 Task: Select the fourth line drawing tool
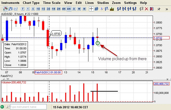pyautogui.click(x=134, y=9)
